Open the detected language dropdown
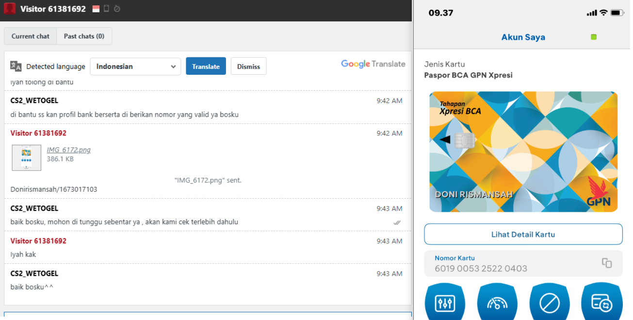The height and width of the screenshot is (320, 633). point(135,67)
